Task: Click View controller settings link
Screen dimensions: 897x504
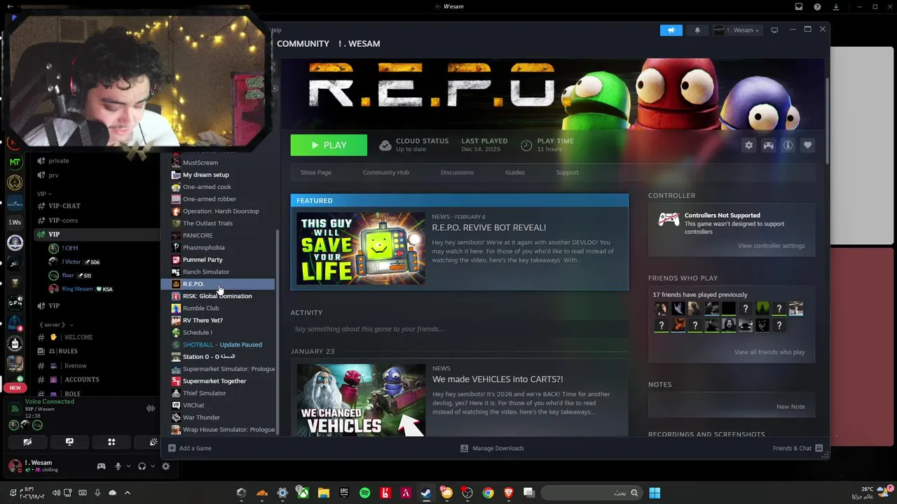Action: click(x=771, y=246)
